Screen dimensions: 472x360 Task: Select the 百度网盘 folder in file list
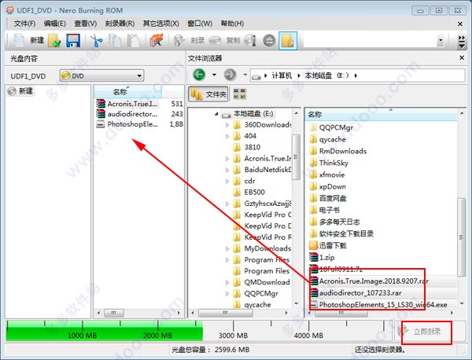pos(328,198)
